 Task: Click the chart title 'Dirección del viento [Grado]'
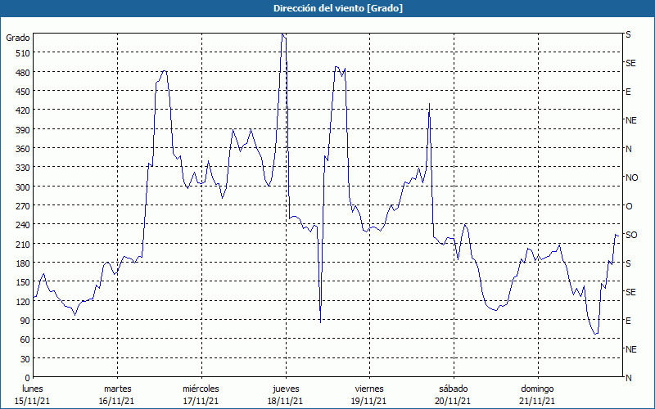[x=338, y=8]
